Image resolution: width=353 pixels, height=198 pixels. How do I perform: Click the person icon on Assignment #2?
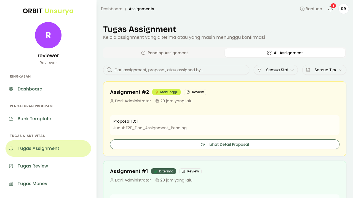click(x=112, y=101)
